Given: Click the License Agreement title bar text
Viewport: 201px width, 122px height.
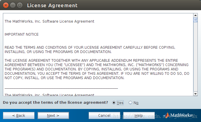Looking at the screenshot, I should click(52, 5).
